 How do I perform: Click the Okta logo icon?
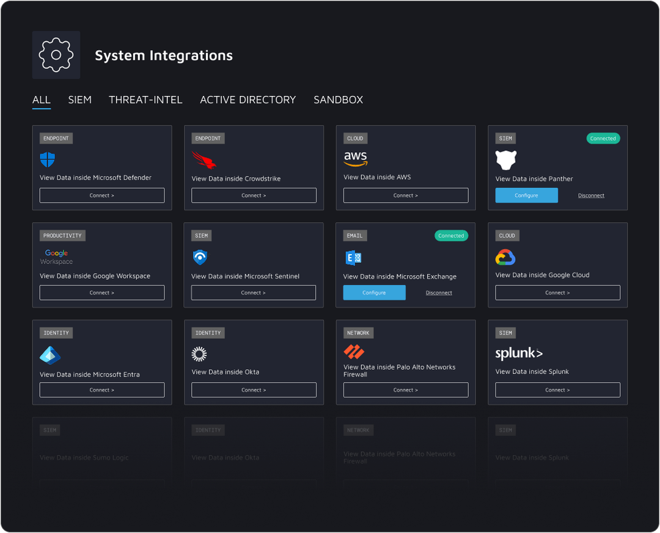(199, 354)
